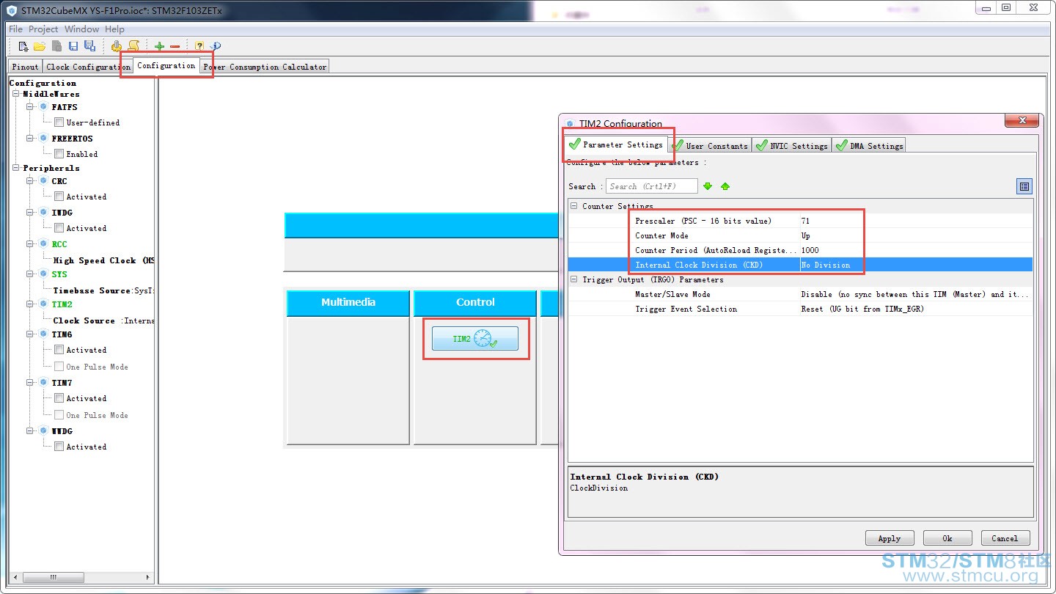
Task: Open the DMA Settings tab
Action: click(869, 145)
